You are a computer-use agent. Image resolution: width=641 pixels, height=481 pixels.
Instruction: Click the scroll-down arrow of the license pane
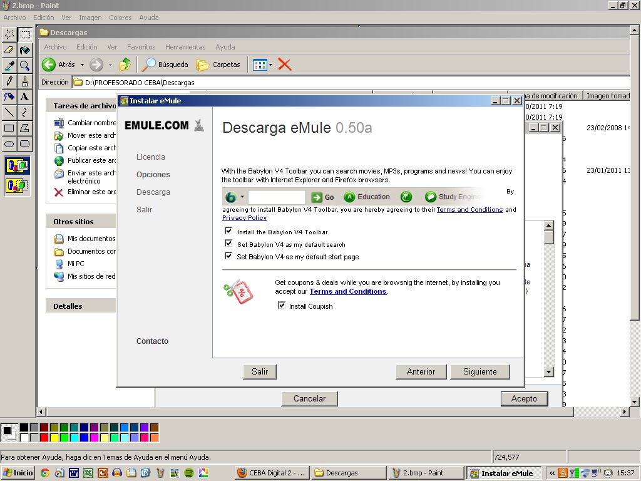[549, 372]
